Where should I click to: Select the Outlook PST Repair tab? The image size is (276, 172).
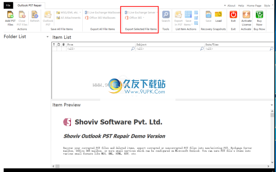[29, 5]
